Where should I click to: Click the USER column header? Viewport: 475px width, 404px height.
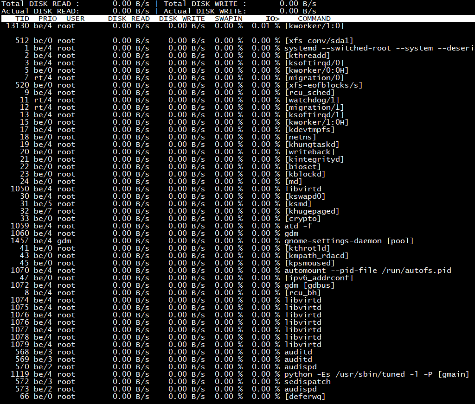[x=75, y=19]
